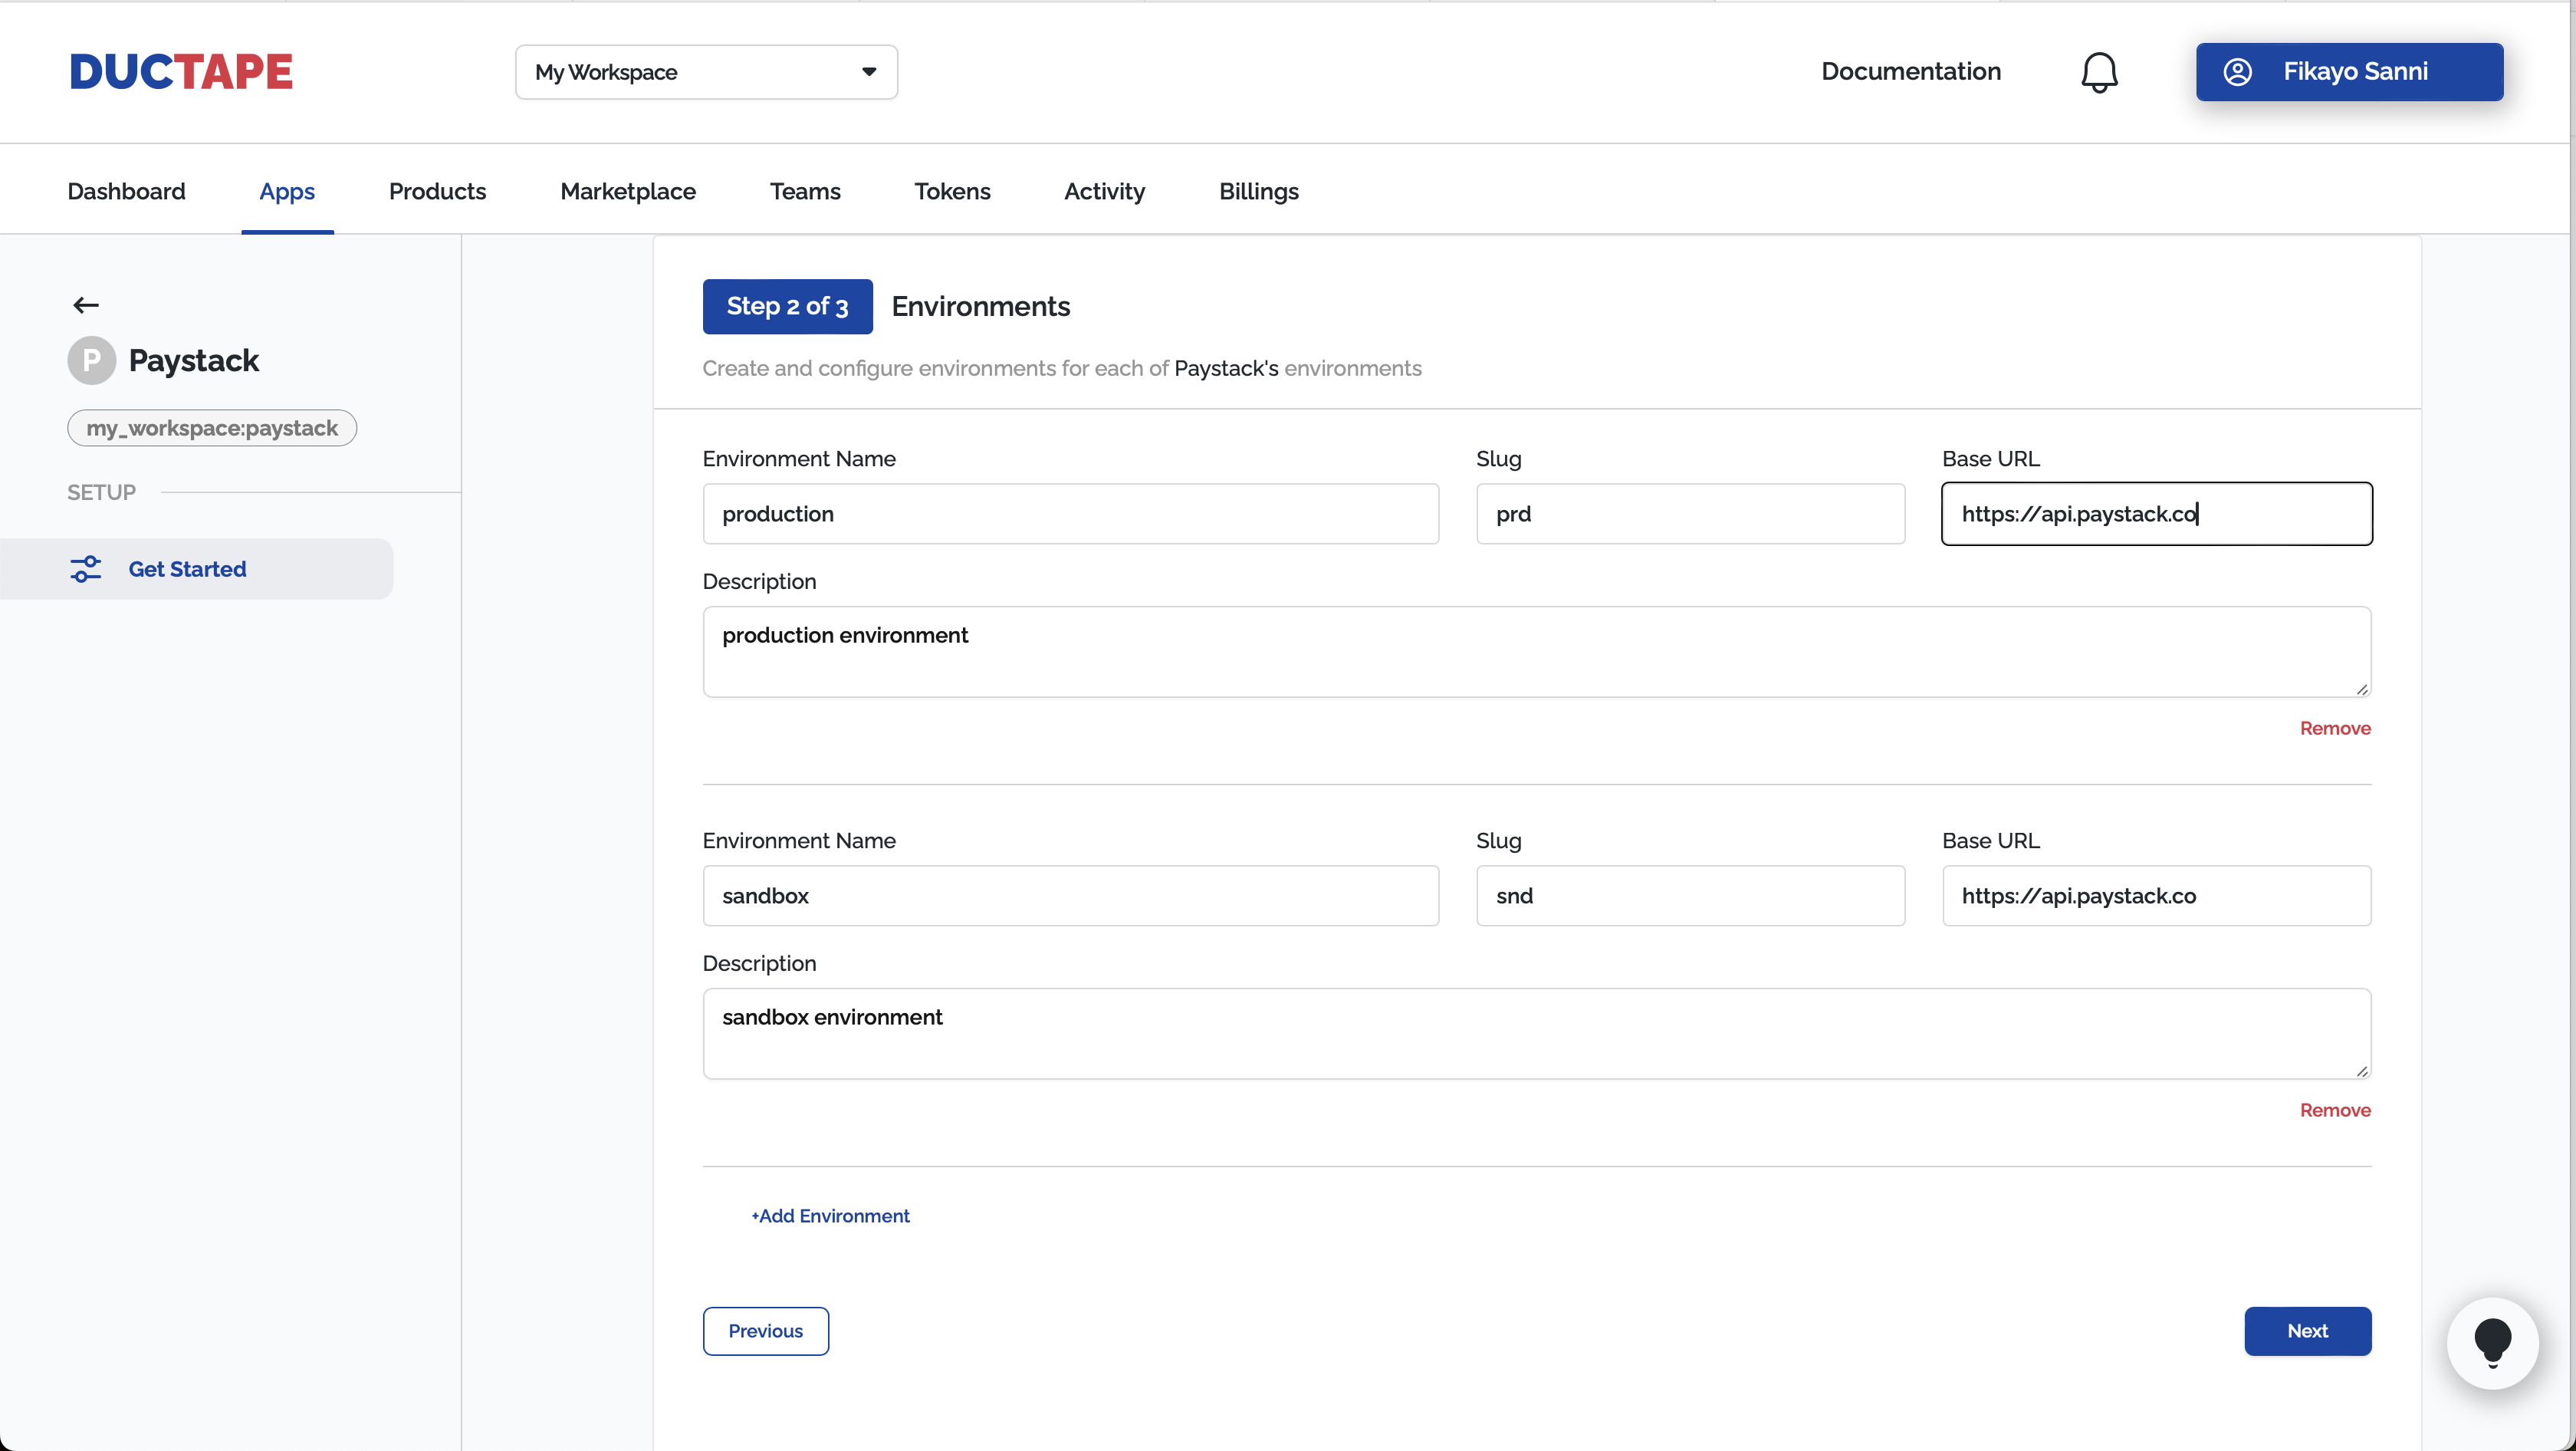Screen dimensions: 2576x1451
Task: Click the back arrow above Paystack
Action: tap(86, 305)
